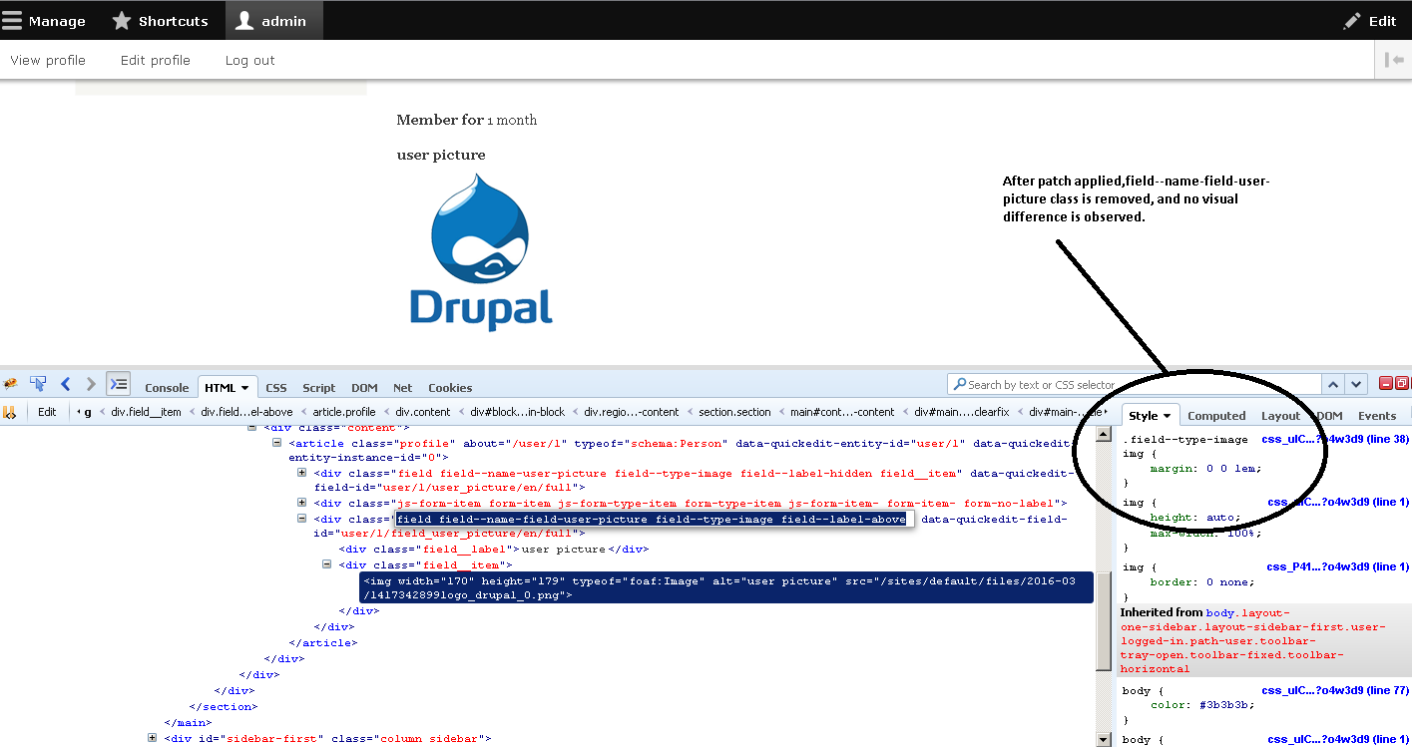1412x747 pixels.
Task: Select article.profile in the breadcrumb path
Action: point(344,412)
